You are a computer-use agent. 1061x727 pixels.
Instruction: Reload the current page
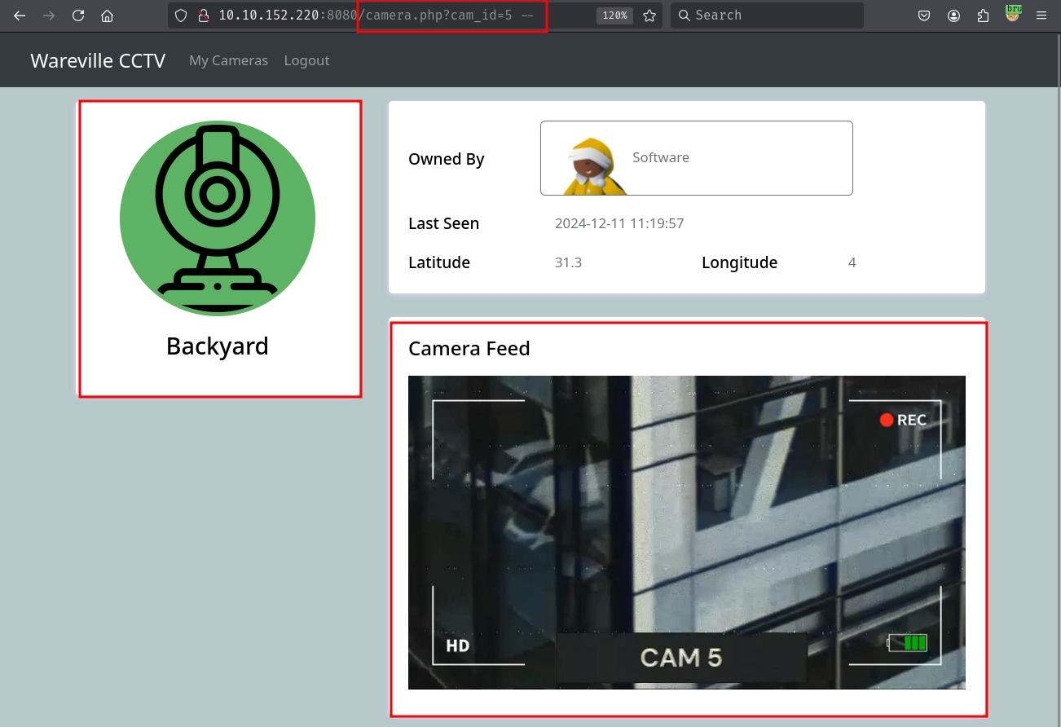point(78,15)
